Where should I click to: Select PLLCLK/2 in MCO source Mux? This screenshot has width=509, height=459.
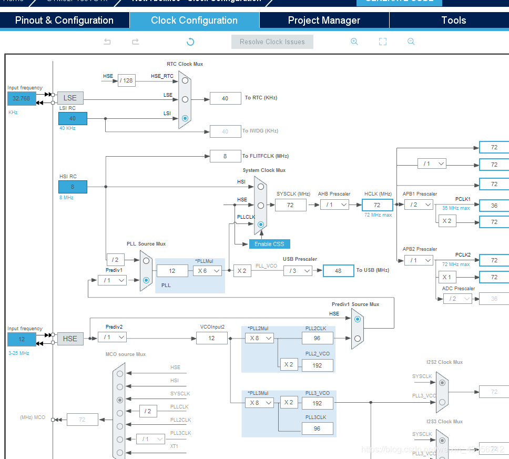coord(120,413)
